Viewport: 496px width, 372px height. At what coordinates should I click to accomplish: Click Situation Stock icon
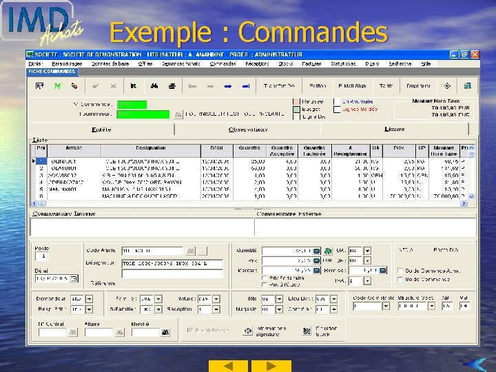click(307, 331)
